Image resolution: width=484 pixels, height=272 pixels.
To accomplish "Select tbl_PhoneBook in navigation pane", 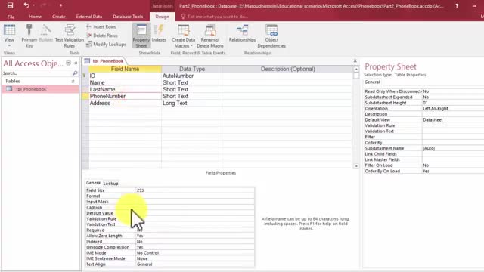I will pyautogui.click(x=40, y=89).
